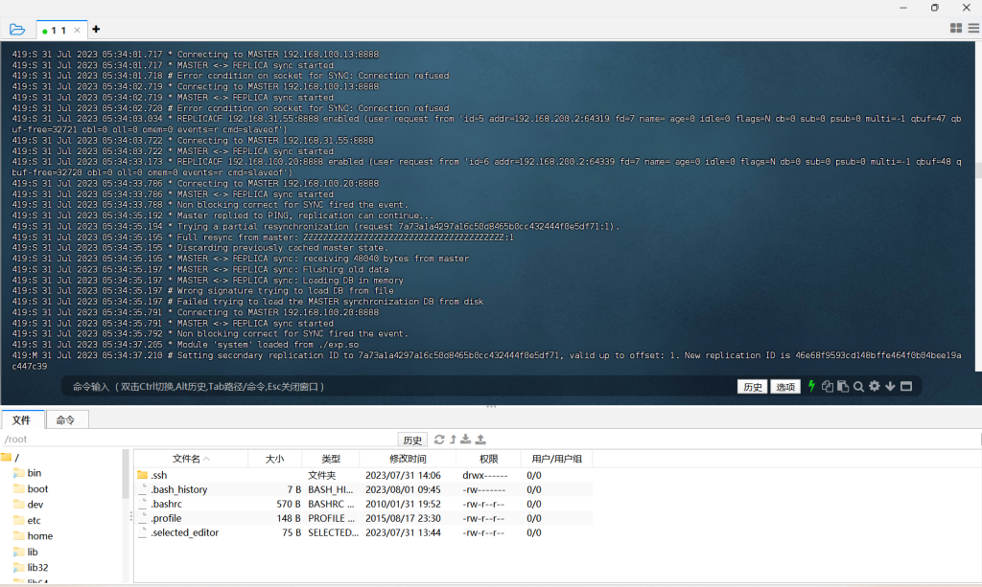Refresh the file list
The height and width of the screenshot is (587, 982).
(439, 440)
